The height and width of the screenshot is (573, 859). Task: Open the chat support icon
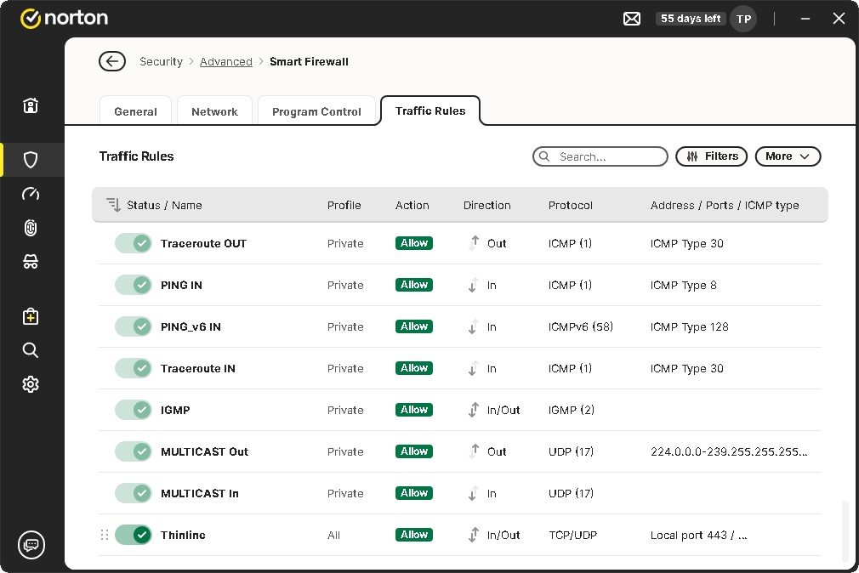pyautogui.click(x=31, y=544)
